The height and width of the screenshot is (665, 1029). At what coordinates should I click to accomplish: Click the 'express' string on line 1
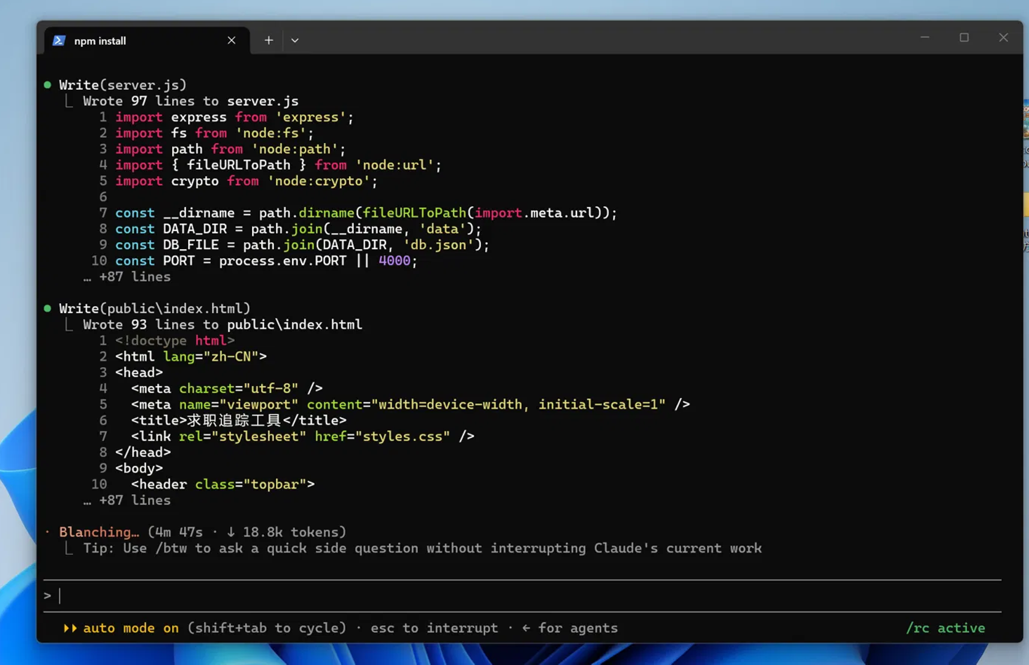tap(310, 118)
